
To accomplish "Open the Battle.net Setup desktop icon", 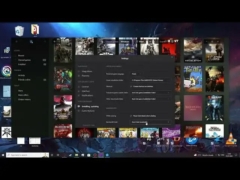I will tap(192, 141).
